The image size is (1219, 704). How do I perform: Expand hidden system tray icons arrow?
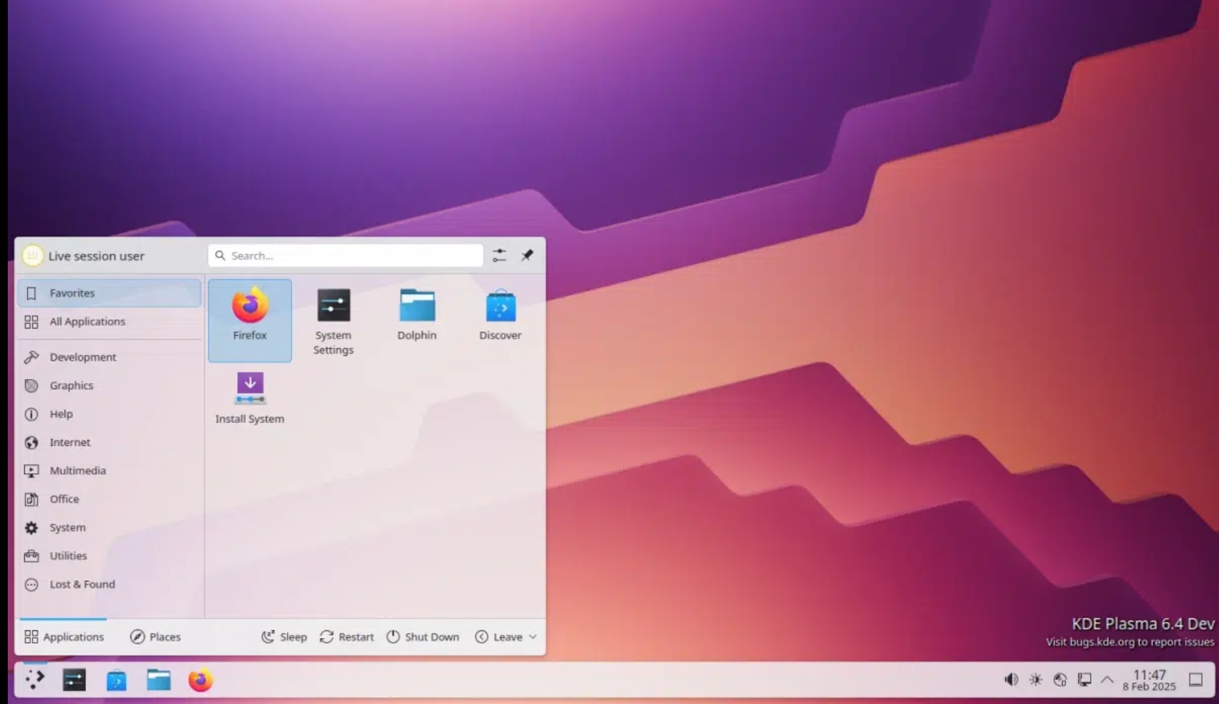click(x=1108, y=680)
